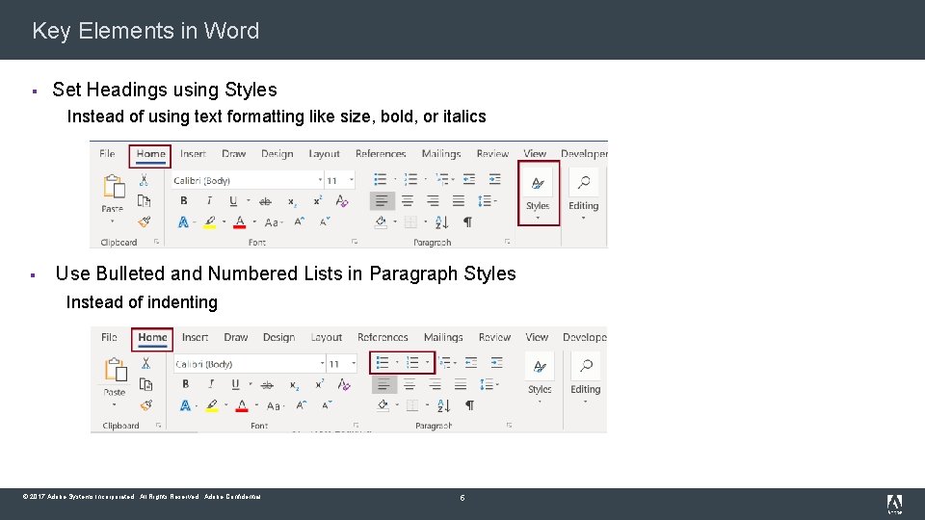Pick Shading fill color in Set Headings ribbon
925x520 pixels.
pos(382,222)
